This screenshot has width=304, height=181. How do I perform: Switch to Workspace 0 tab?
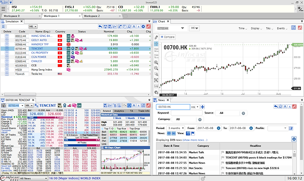tap(21, 16)
